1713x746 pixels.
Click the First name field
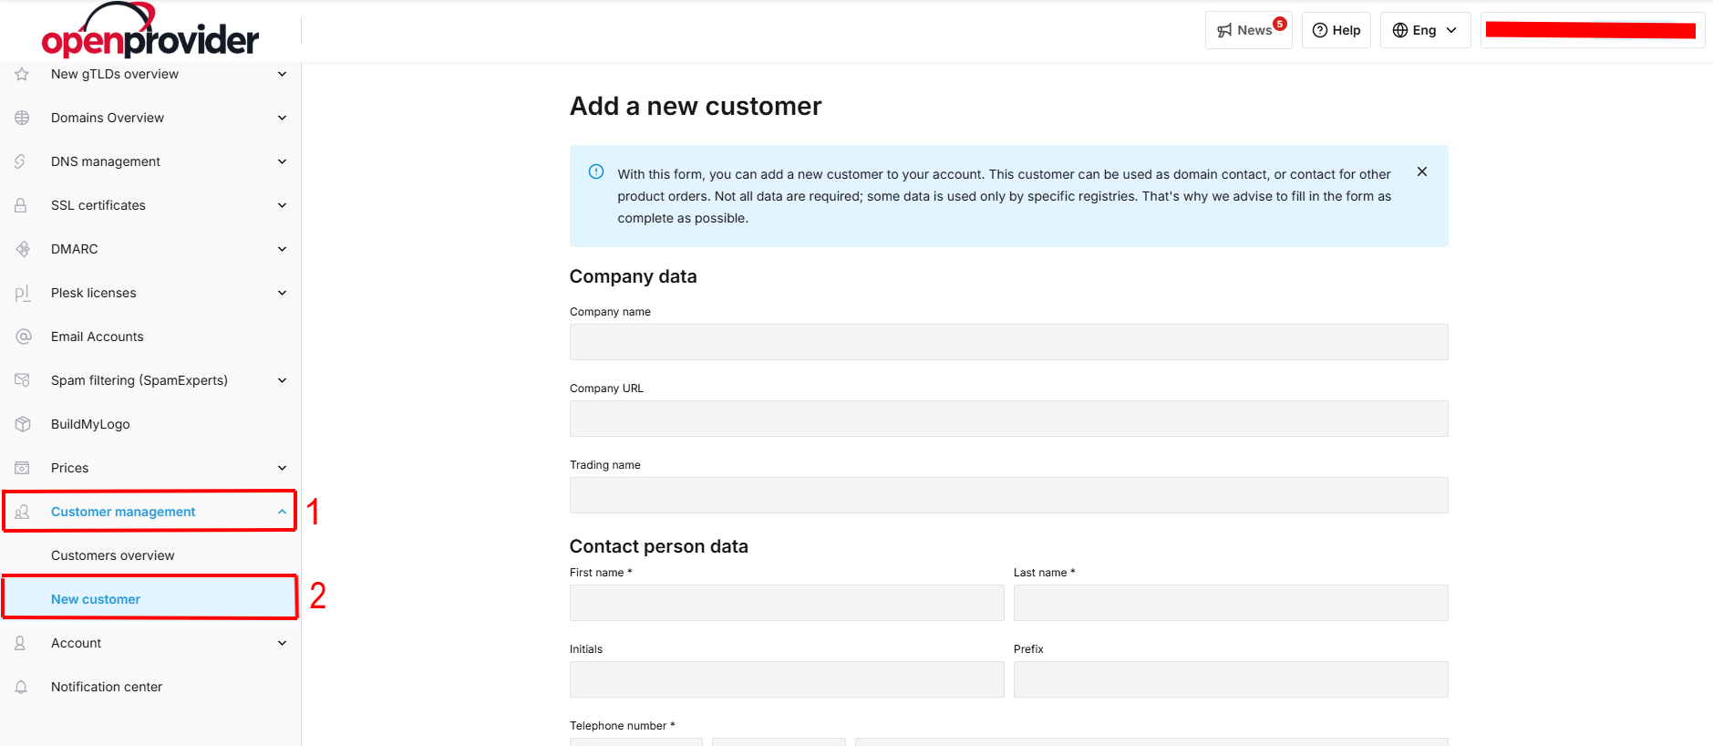click(x=787, y=603)
